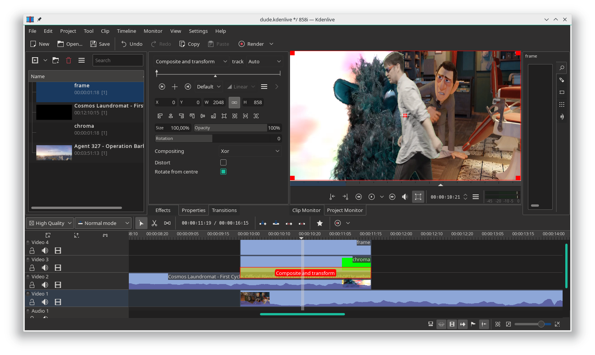Click the tag icon in right sidebar
This screenshot has width=595, height=355.
[562, 80]
